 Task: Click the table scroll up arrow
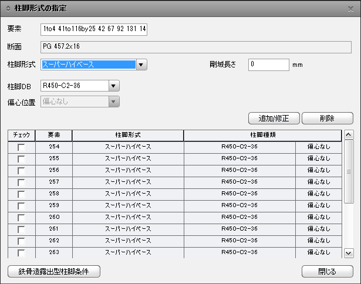pyautogui.click(x=349, y=134)
